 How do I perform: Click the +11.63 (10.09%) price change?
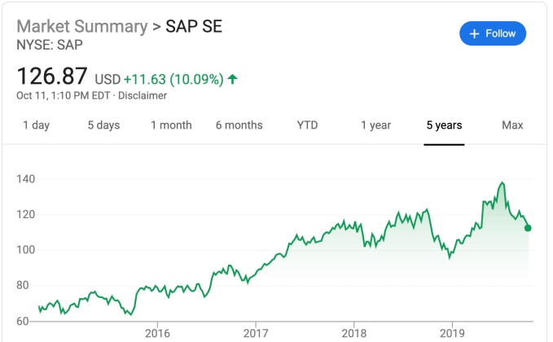click(x=173, y=79)
